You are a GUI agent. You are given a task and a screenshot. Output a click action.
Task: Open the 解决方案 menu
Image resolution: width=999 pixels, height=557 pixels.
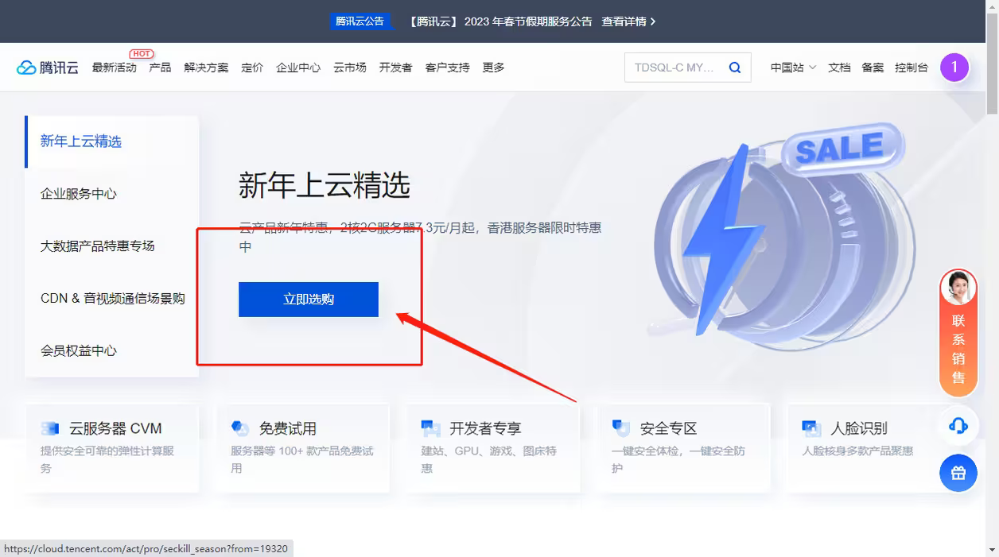[206, 68]
